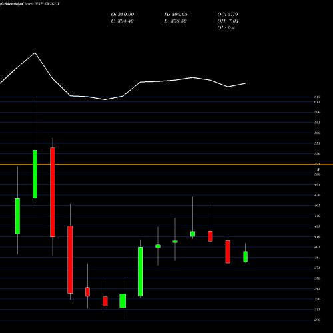Click the 311 price axis label

click(x=317, y=310)
